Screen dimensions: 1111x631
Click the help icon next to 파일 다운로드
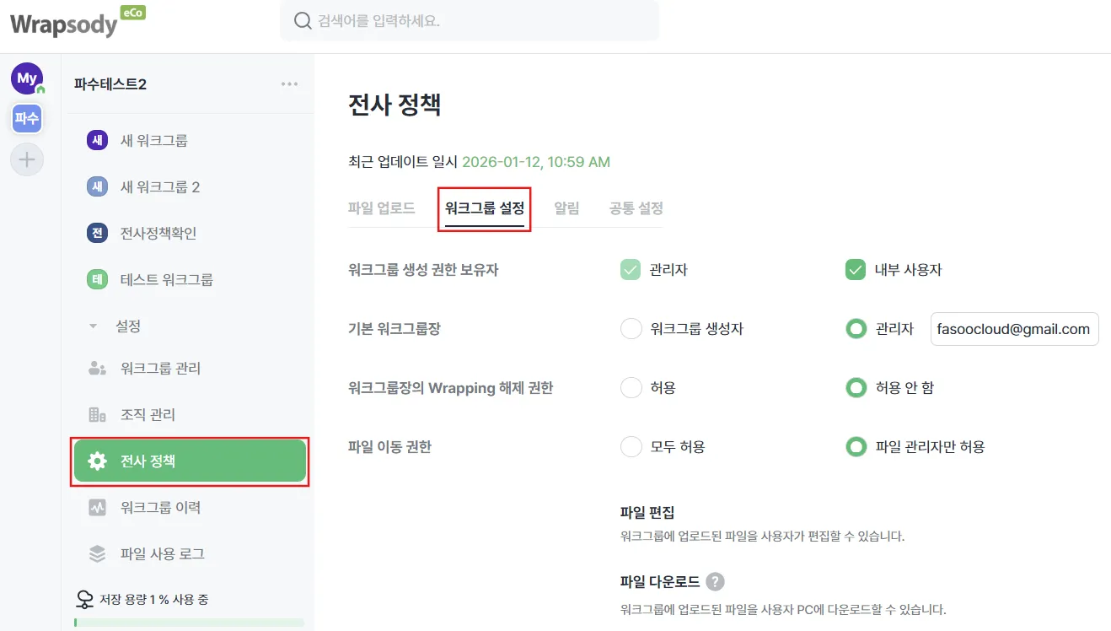pos(716,582)
